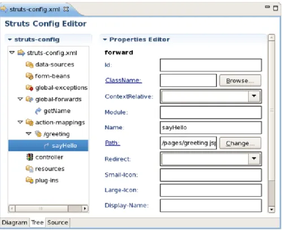The width and height of the screenshot is (282, 230).
Task: Click the properties scroll down arrow
Action: [271, 209]
